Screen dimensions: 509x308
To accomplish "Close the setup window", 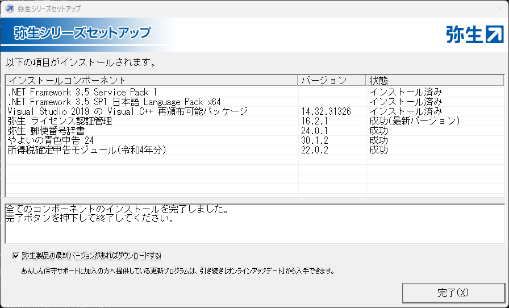I will click(x=500, y=9).
